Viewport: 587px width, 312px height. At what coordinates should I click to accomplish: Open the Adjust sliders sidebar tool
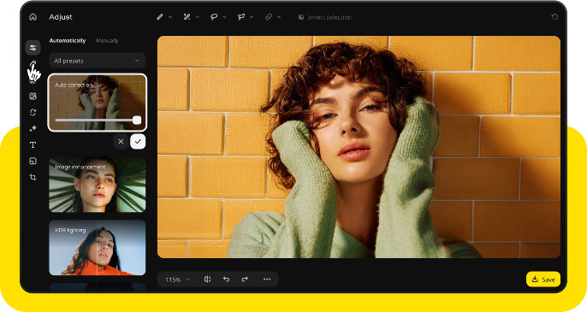(33, 48)
